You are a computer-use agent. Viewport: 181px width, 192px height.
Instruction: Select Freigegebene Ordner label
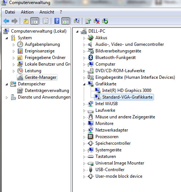pyautogui.click(x=45, y=58)
